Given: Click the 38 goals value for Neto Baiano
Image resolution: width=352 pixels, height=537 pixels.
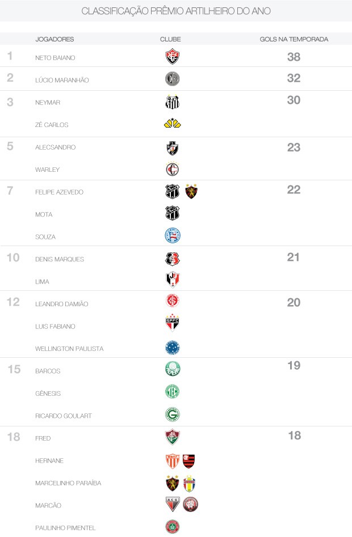Looking at the screenshot, I should [294, 57].
